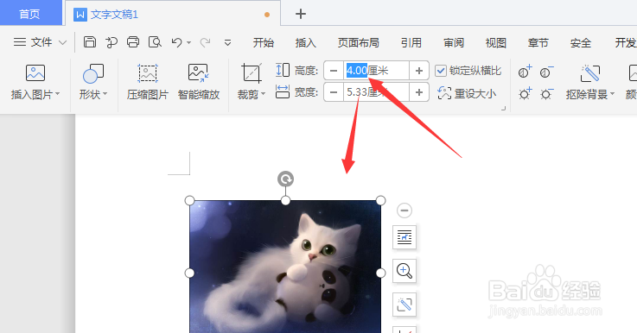The image size is (637, 333).
Task: Open the 安全 ribbon tab
Action: (x=580, y=42)
